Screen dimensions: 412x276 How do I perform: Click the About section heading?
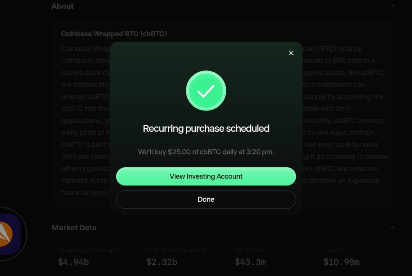click(x=63, y=6)
